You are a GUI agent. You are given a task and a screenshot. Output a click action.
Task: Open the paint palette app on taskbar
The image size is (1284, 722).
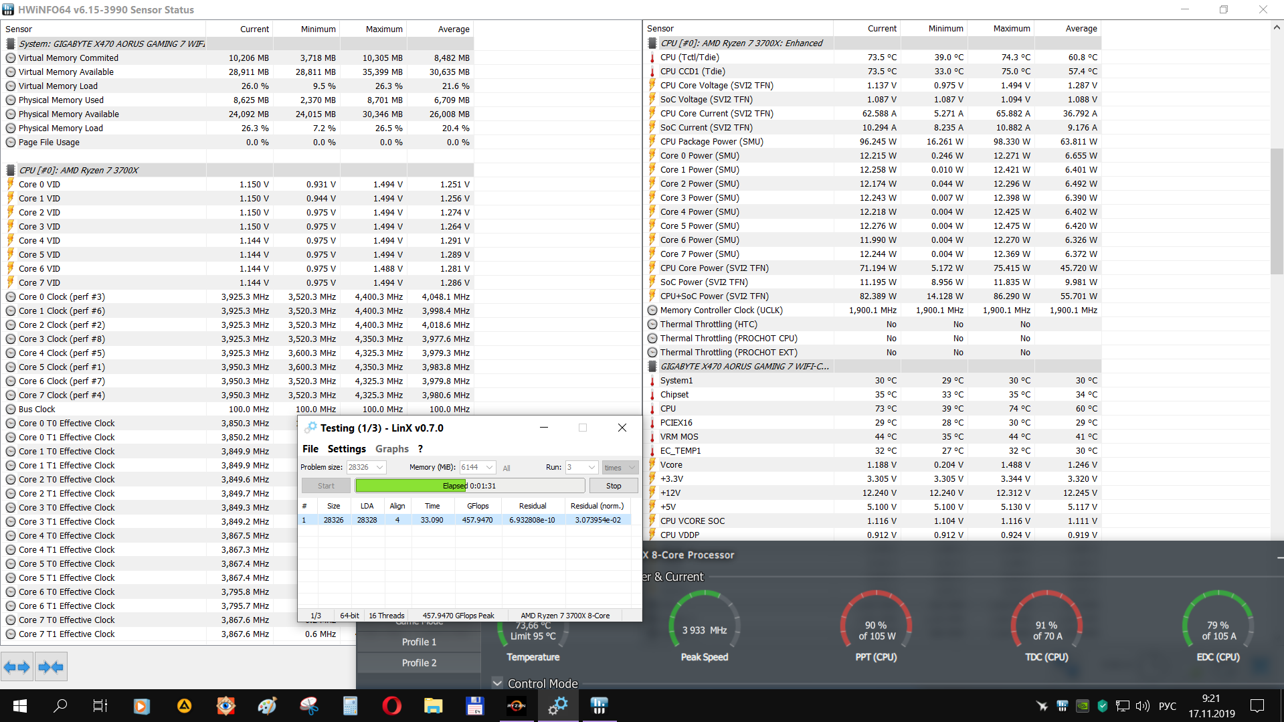coord(267,706)
